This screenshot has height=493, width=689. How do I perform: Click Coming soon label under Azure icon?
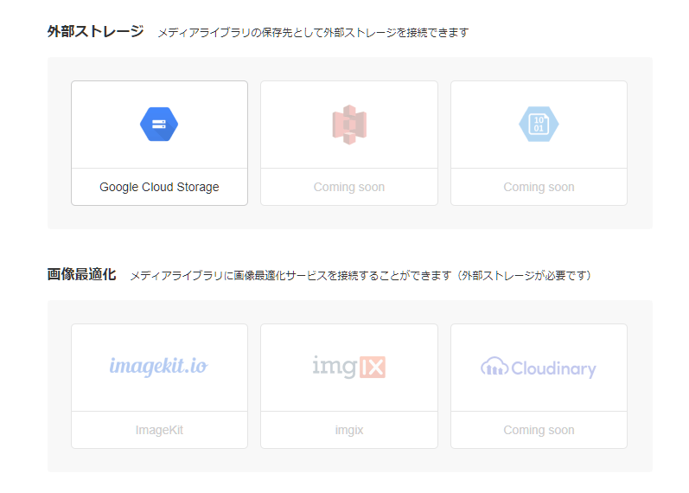[539, 187]
